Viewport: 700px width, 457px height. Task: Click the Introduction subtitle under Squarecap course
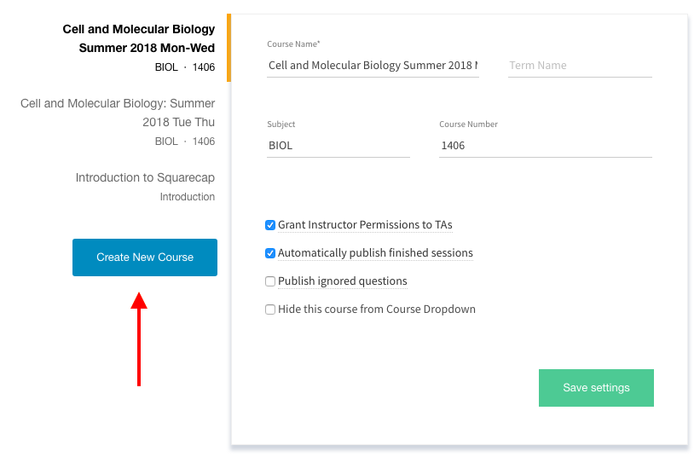(188, 197)
